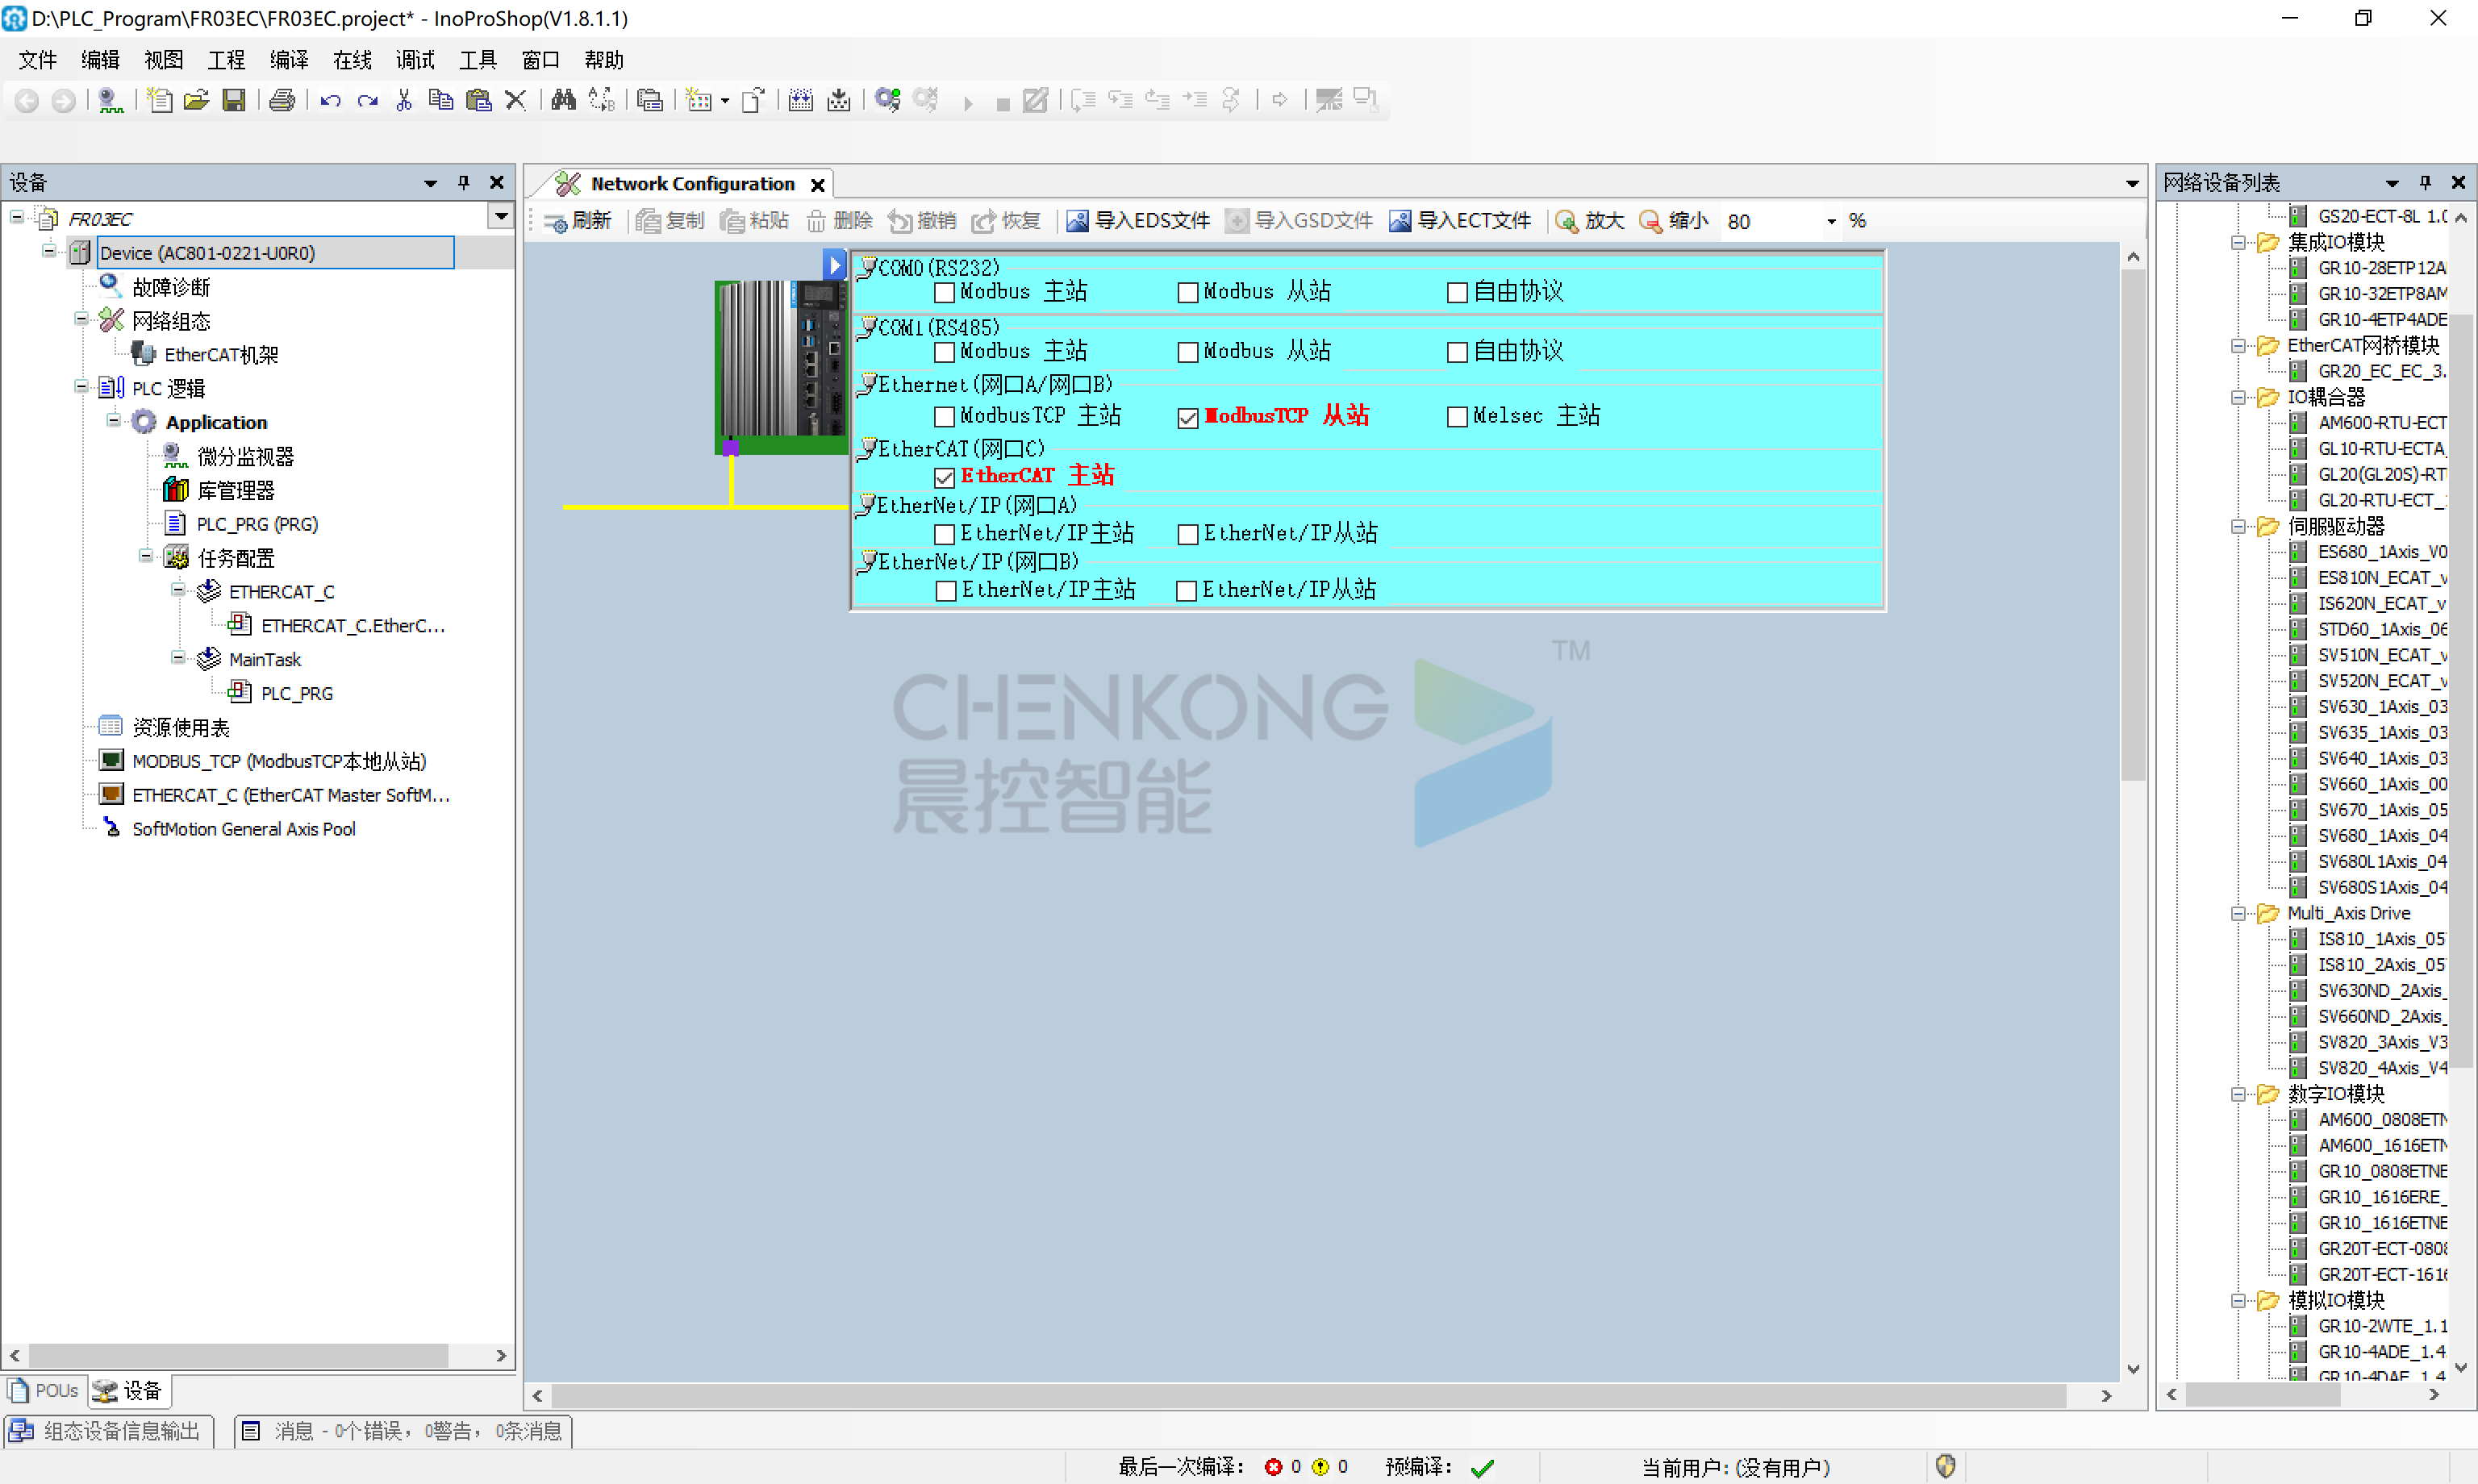Enable Modbus 主站 on COM0 (RS232)
The width and height of the screenshot is (2478, 1484).
coord(944,293)
